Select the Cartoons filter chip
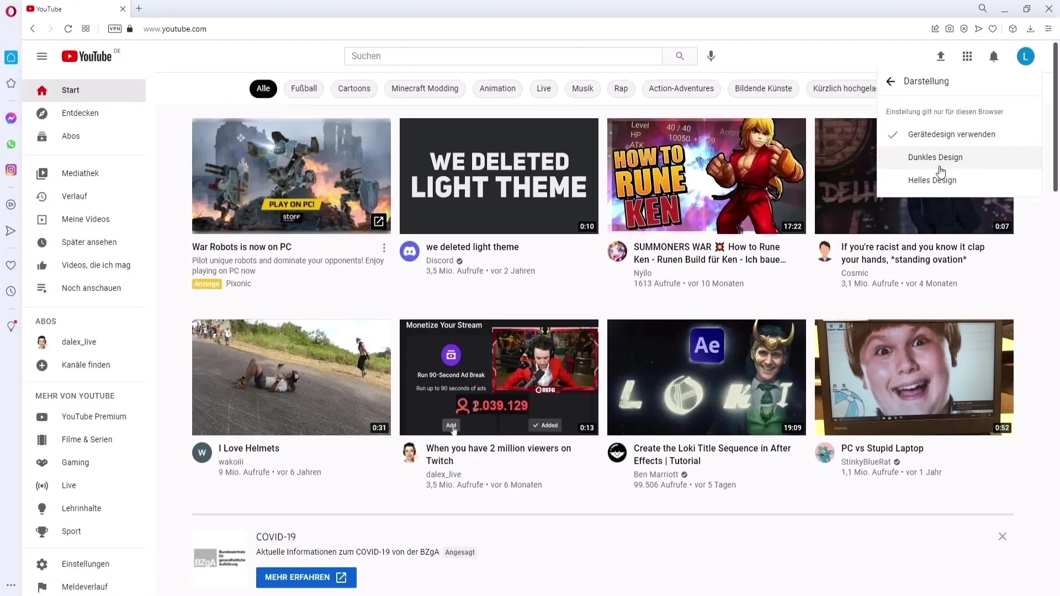The image size is (1060, 596). tap(354, 89)
